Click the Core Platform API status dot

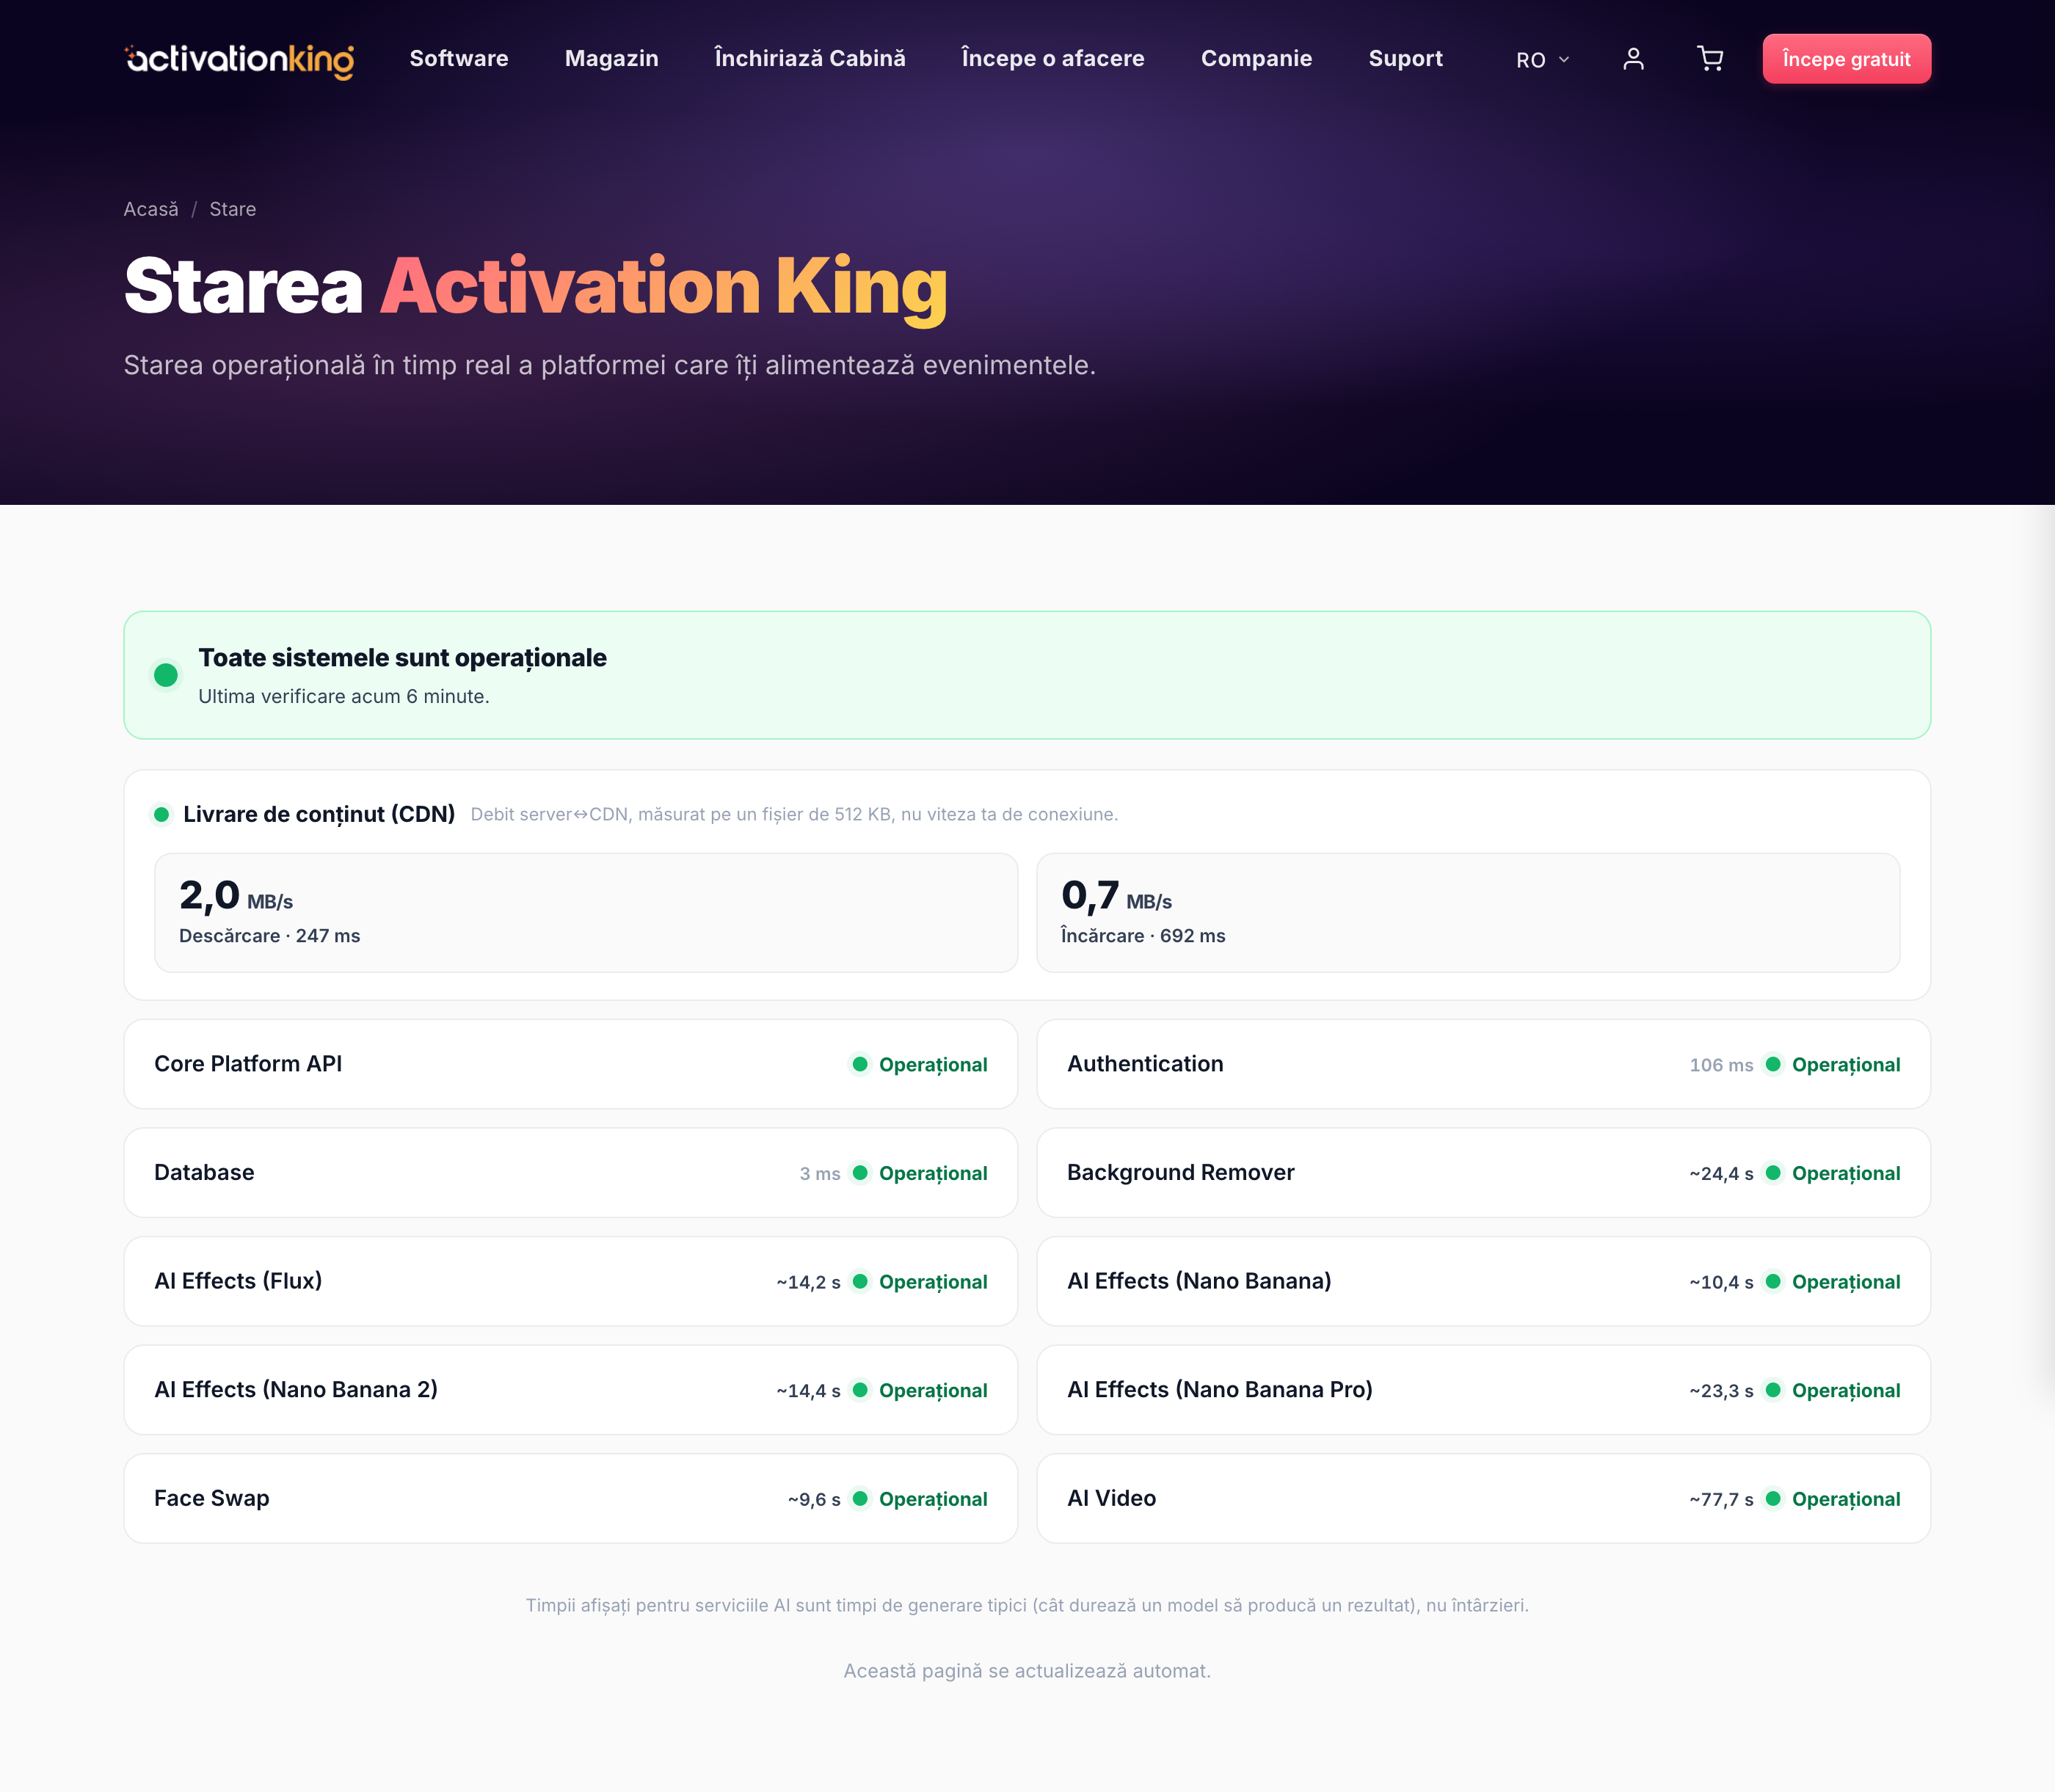click(x=860, y=1064)
